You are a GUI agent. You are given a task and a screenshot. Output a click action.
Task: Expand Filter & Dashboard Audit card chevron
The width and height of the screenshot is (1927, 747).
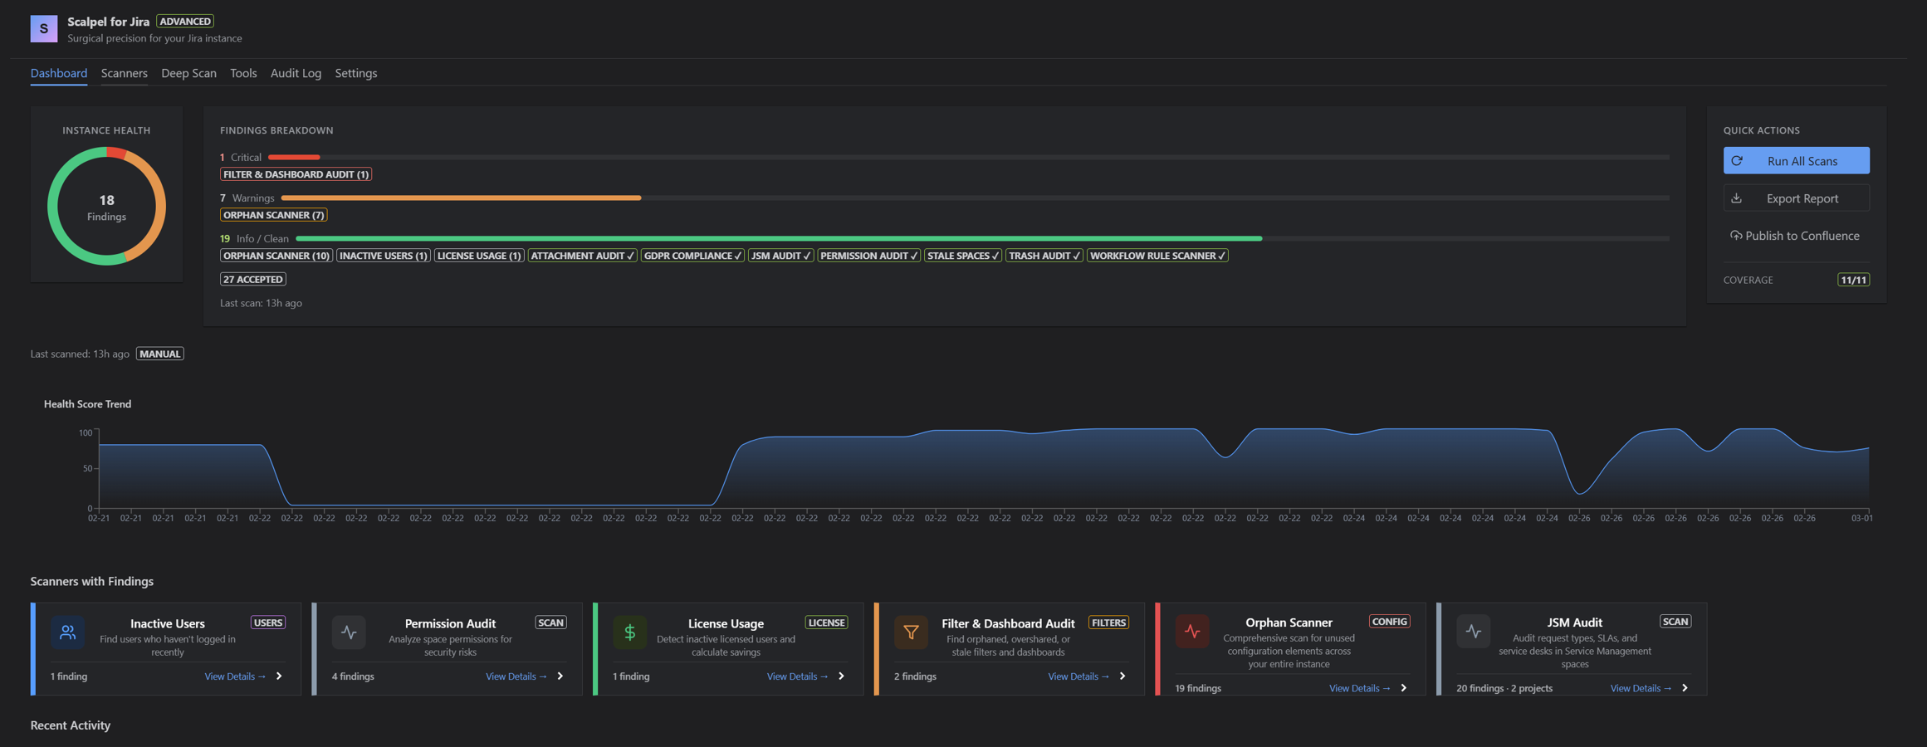tap(1122, 676)
